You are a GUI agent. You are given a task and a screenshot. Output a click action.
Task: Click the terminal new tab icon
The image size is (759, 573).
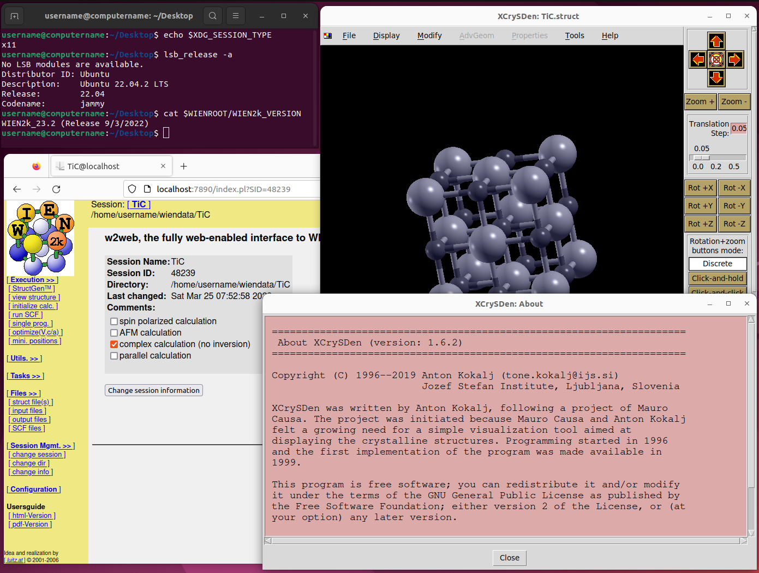[15, 16]
